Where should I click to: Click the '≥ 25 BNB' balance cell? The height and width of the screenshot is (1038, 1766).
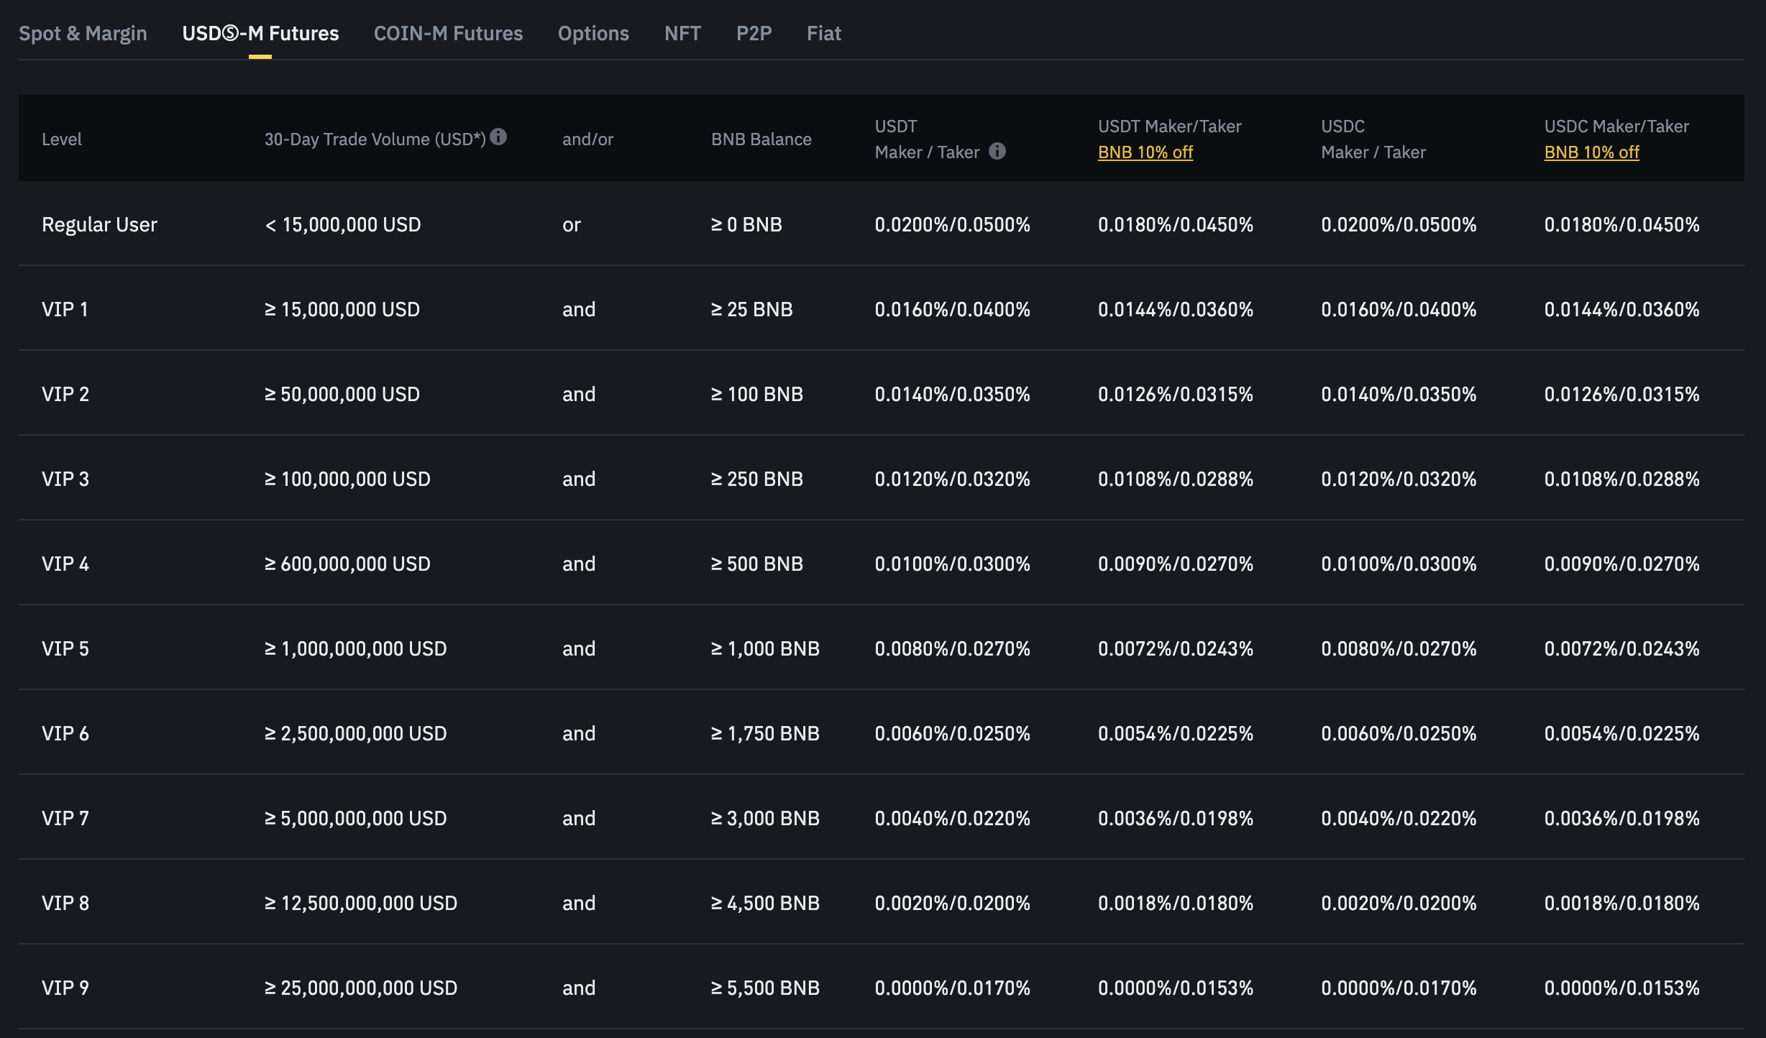[x=752, y=309]
